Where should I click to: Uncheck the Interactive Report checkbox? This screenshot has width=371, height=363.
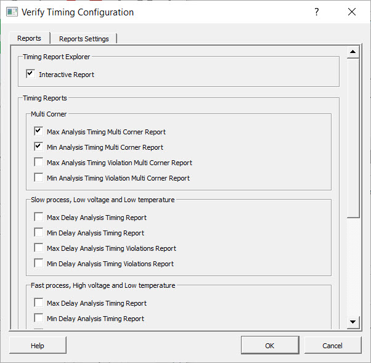[x=31, y=74]
